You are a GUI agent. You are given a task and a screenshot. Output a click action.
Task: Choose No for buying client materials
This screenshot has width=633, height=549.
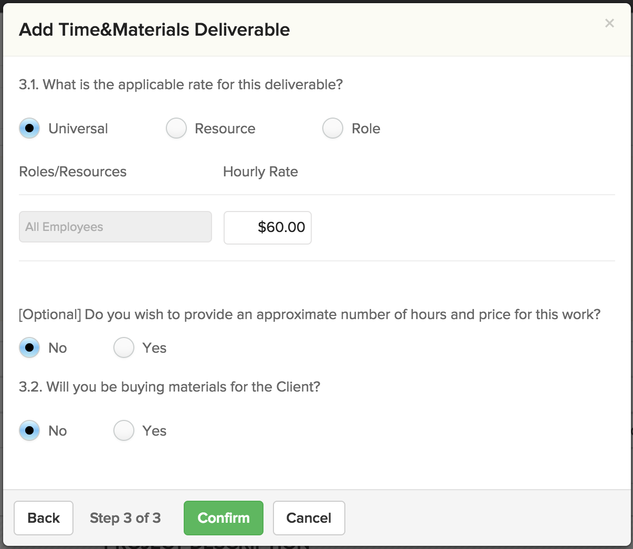coord(29,430)
